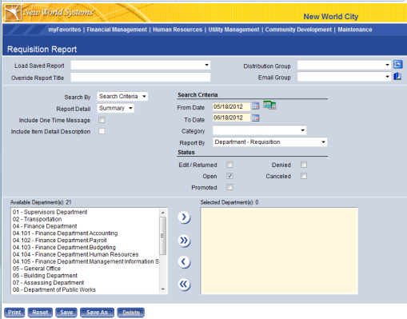Open the Search By dropdown
407x319 pixels.
(122, 97)
